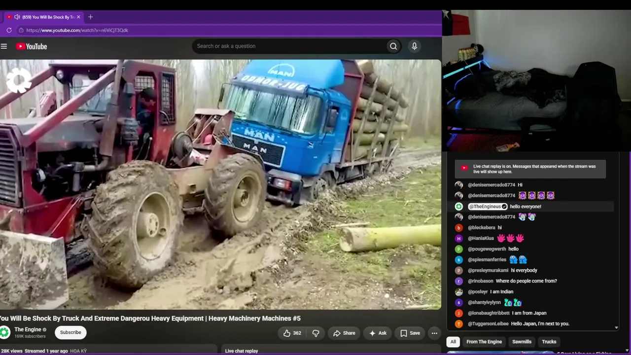631x355 pixels.
Task: Jump to latest chat with the down arrow
Action: (616, 327)
